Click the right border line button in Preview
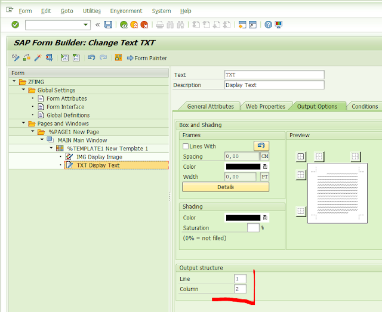382x312 pixels. point(356,157)
